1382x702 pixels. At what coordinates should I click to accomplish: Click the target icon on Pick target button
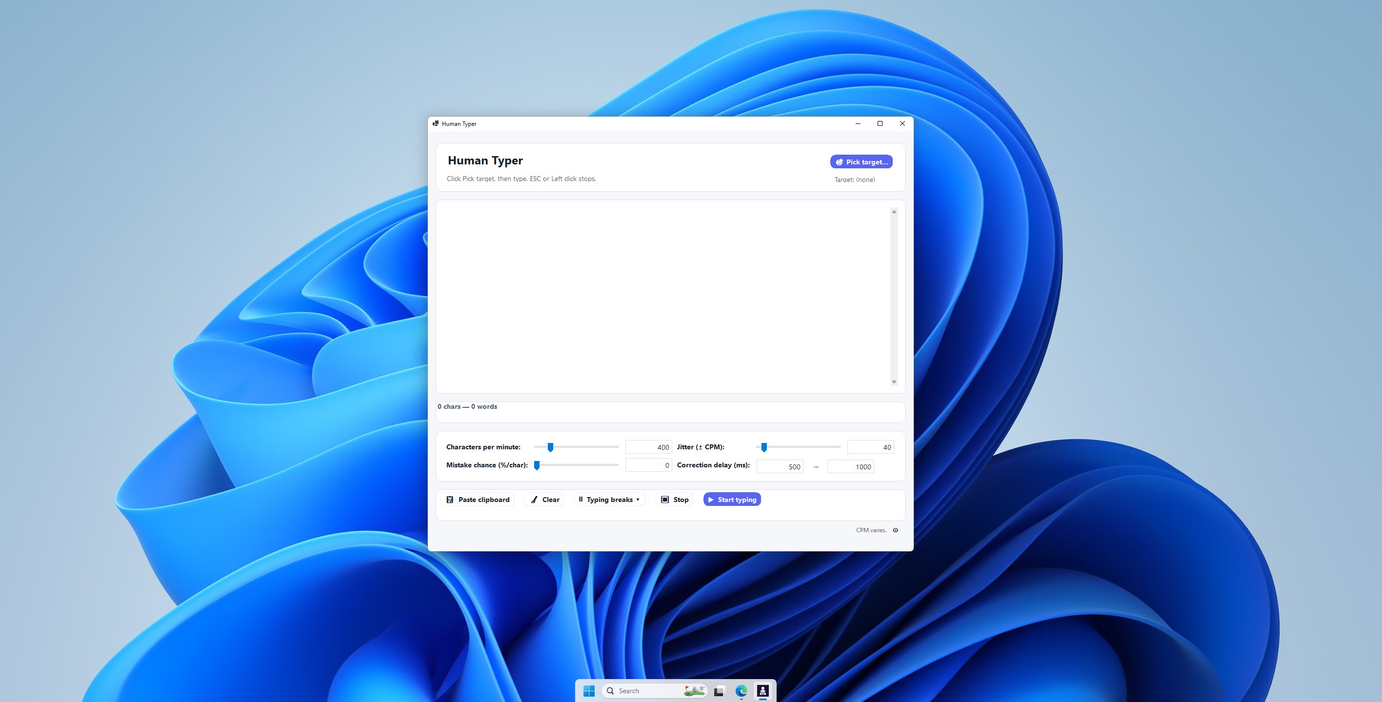(840, 161)
